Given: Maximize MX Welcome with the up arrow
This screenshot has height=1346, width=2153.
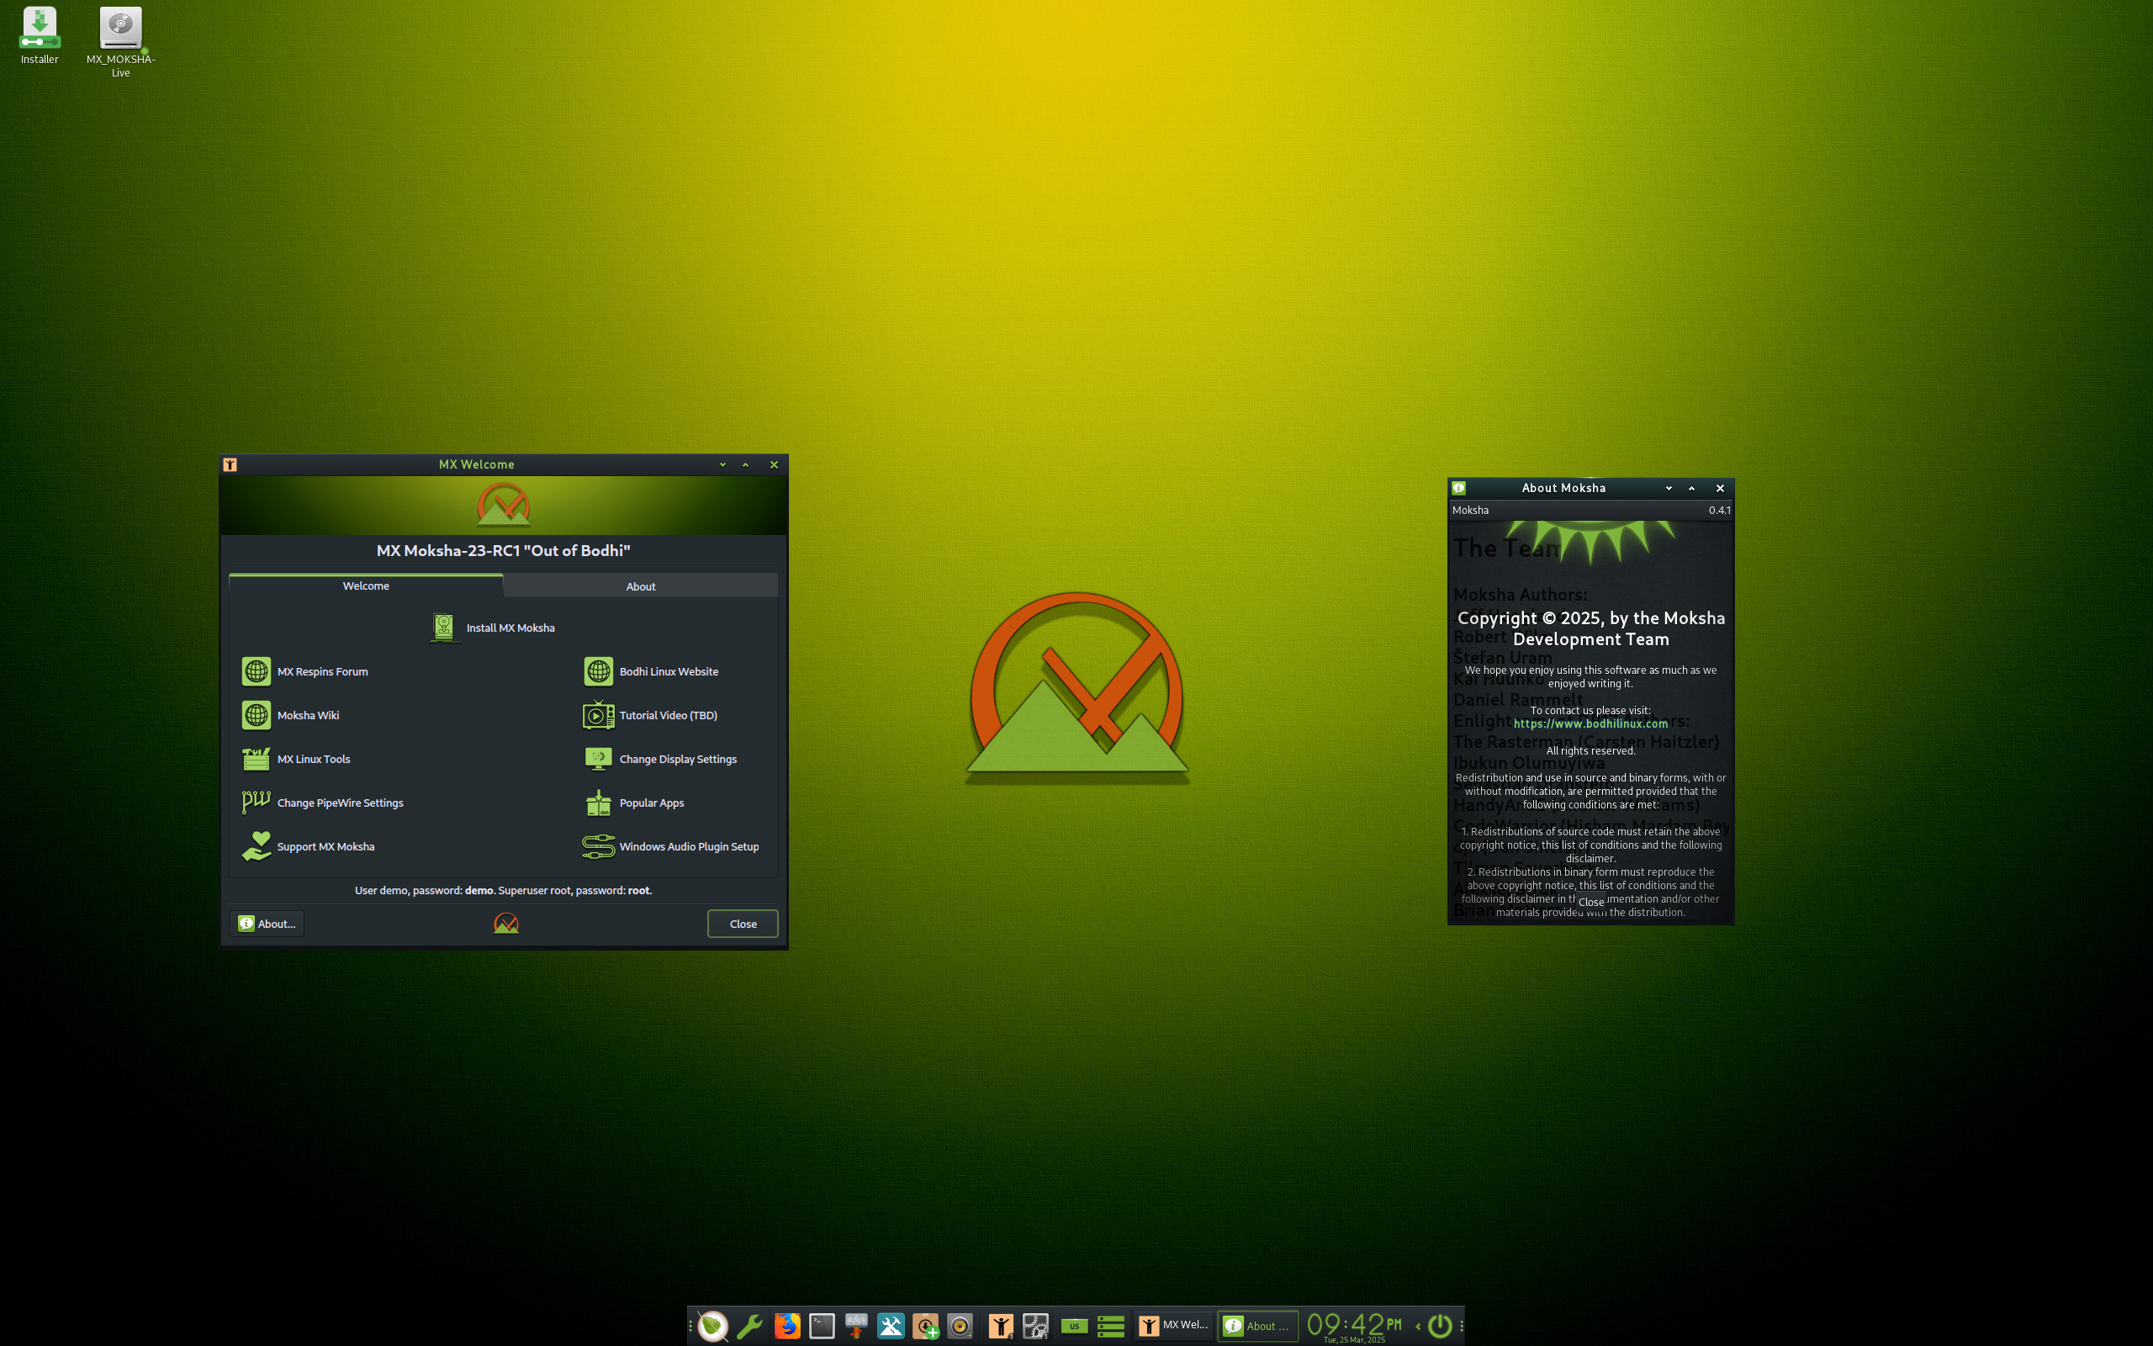Looking at the screenshot, I should pyautogui.click(x=745, y=464).
